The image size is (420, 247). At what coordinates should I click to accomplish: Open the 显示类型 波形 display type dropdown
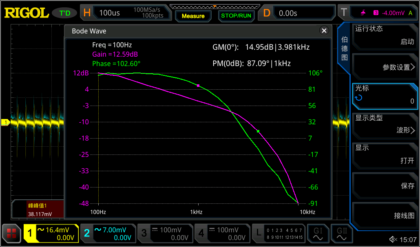pos(385,124)
